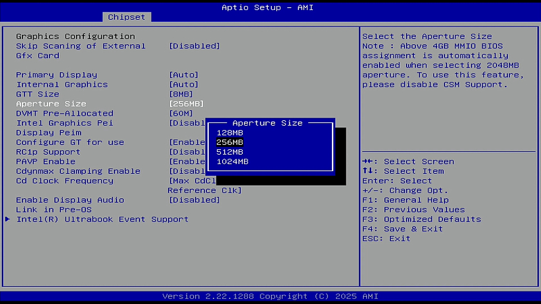Select PAVP Enable setting row
541x304 pixels.
tap(46, 162)
